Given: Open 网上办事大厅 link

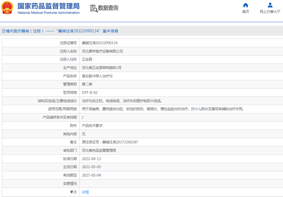Looking at the screenshot, I should coord(270,12).
